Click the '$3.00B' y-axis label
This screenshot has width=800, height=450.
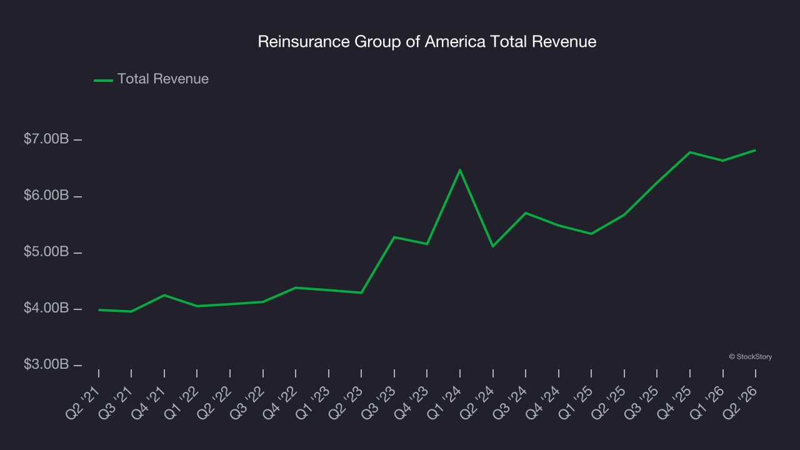pyautogui.click(x=46, y=364)
